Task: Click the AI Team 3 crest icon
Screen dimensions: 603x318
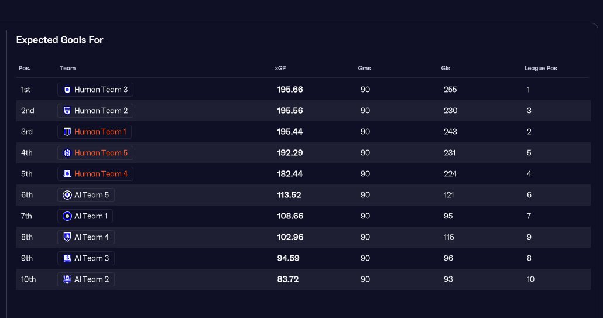Action: [67, 258]
